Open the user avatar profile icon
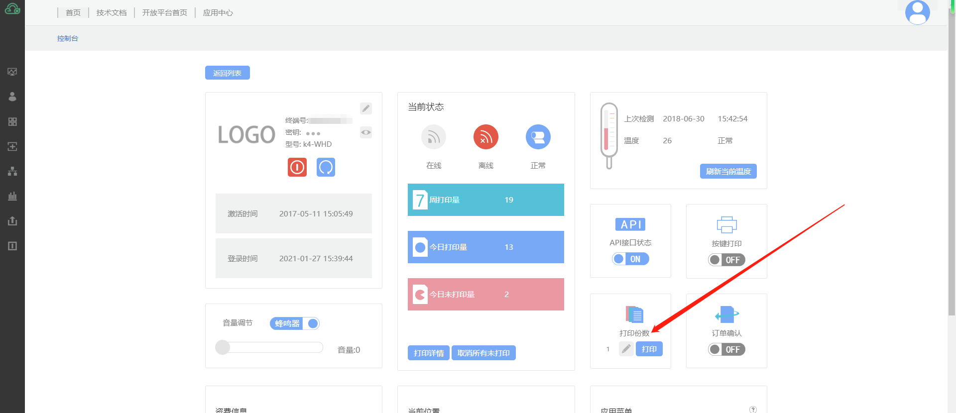The image size is (956, 413). click(917, 12)
